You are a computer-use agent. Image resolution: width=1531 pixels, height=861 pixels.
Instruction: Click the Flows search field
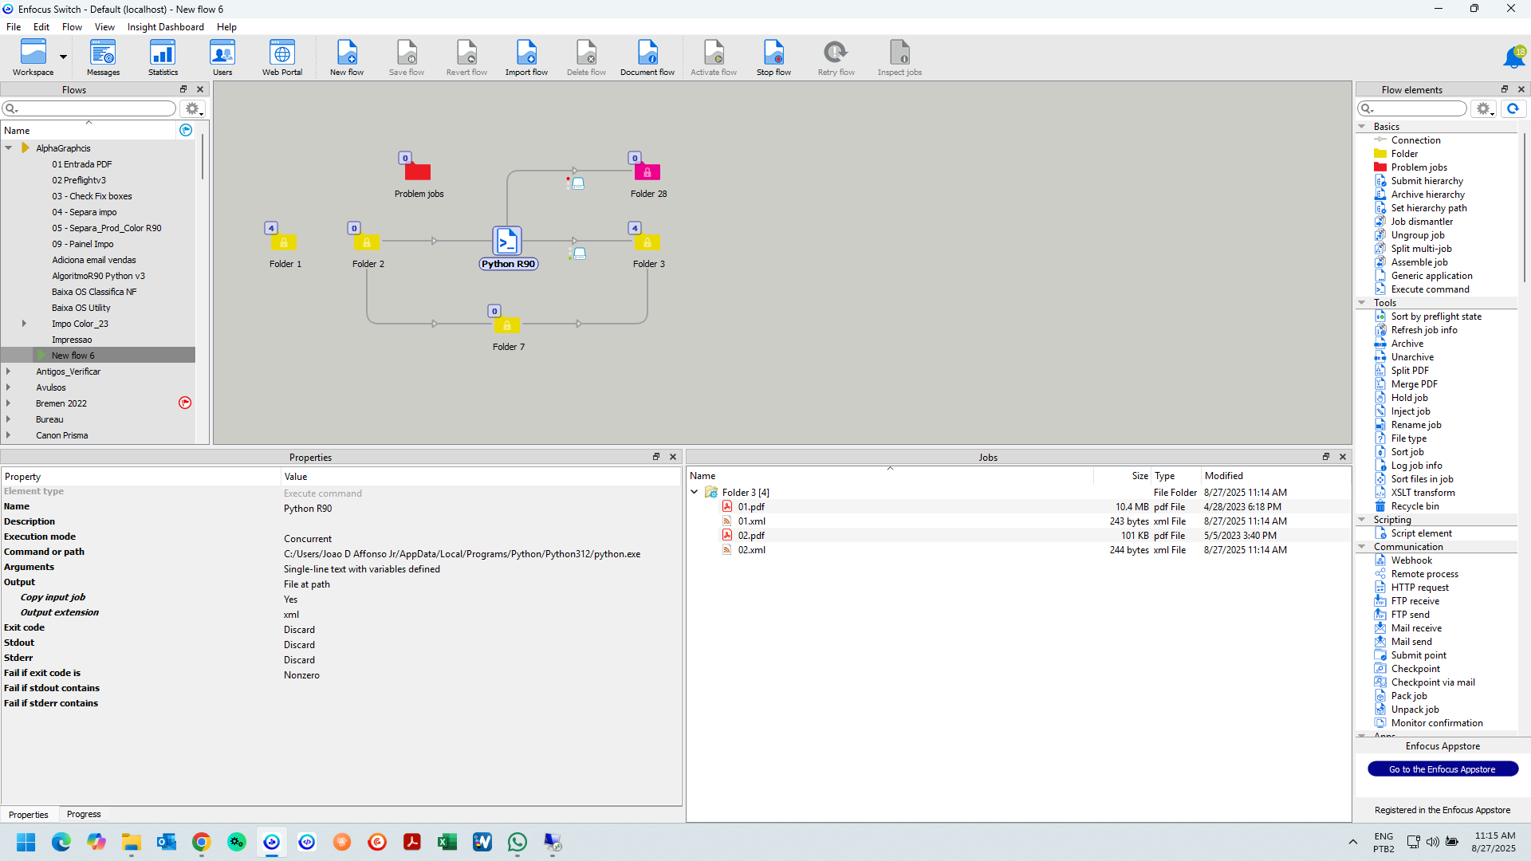[x=89, y=108]
